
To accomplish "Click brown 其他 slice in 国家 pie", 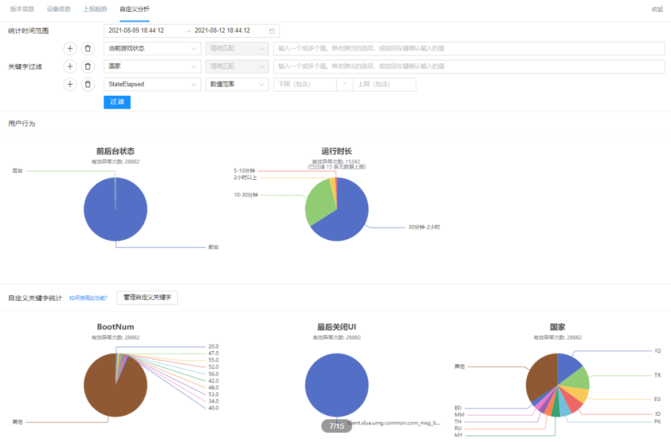I will (x=542, y=377).
